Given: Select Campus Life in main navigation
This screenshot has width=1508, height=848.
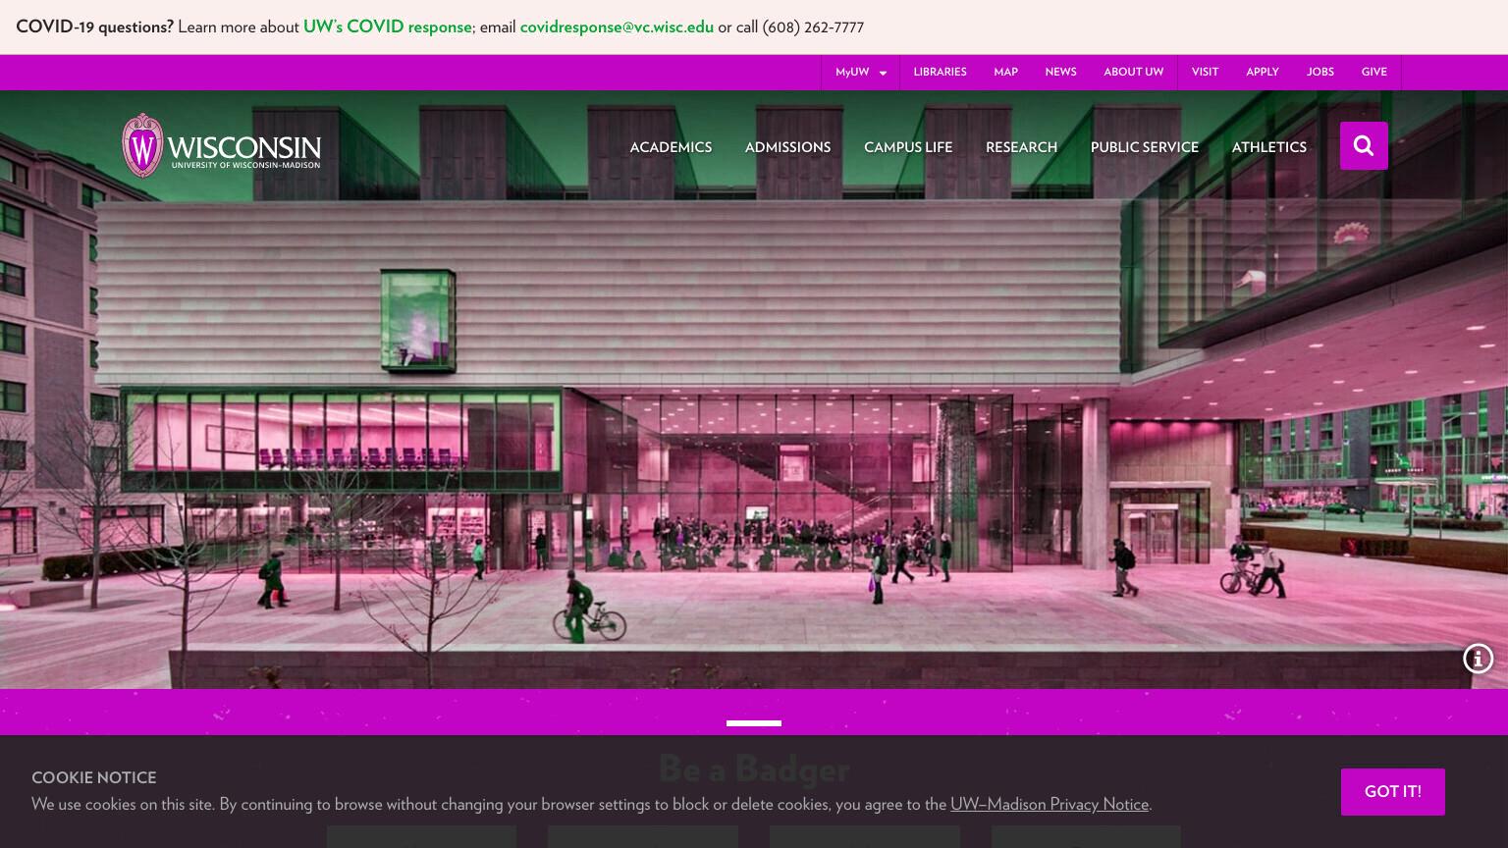Looking at the screenshot, I should coord(908,147).
